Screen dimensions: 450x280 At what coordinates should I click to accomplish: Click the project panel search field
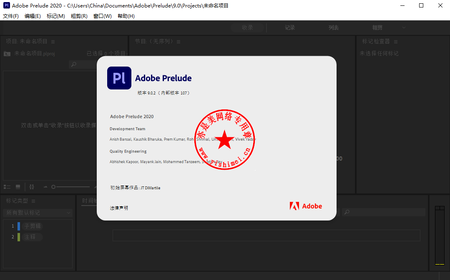pyautogui.click(x=83, y=64)
